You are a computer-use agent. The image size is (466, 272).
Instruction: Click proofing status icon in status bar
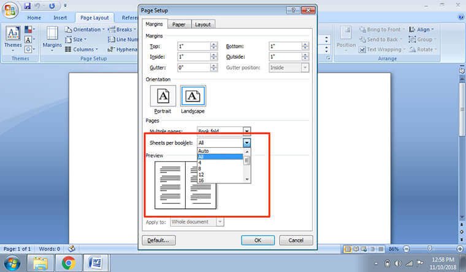pos(72,249)
